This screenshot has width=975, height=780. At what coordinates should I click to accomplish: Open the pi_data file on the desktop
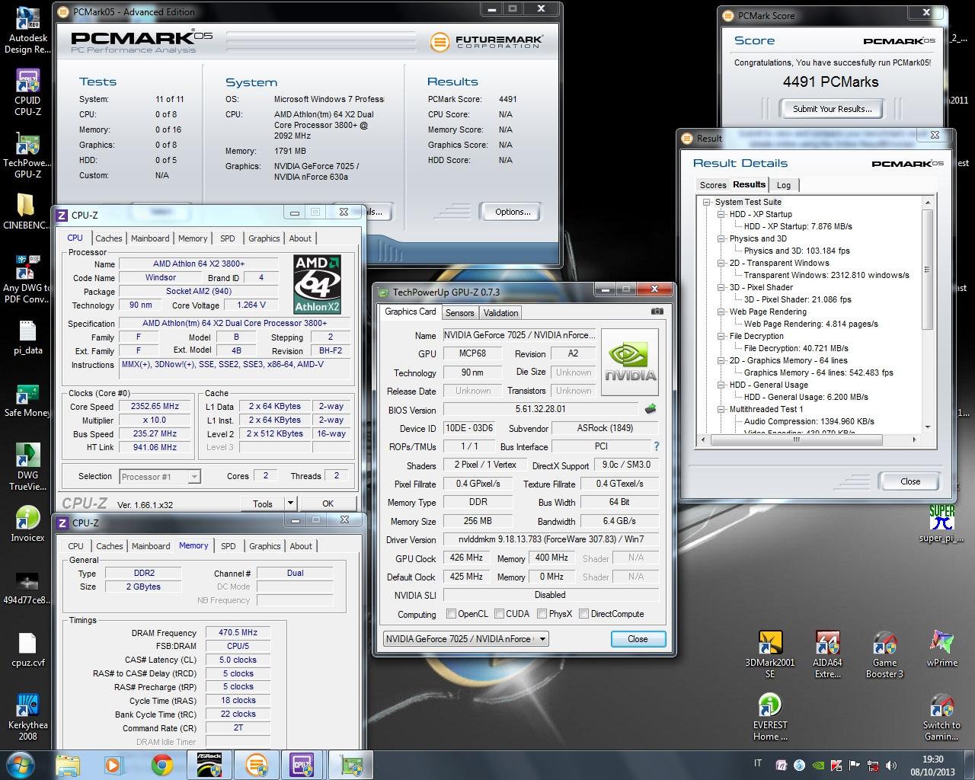click(x=27, y=337)
